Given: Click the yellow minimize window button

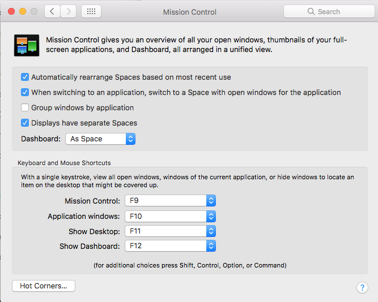Looking at the screenshot, I should point(23,11).
